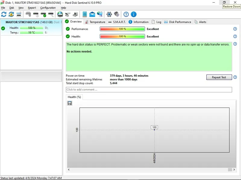Click the disk list window toolbar icon
This screenshot has height=180, width=241.
(x=19, y=14)
